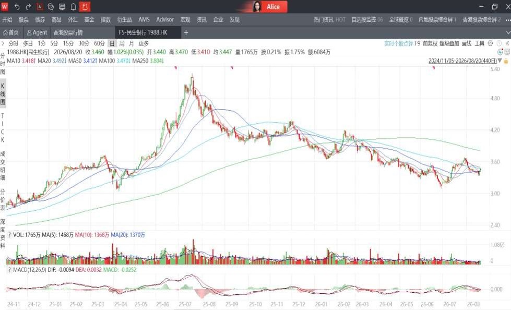Toggle the 超级叠加 overlay option

coord(449,43)
